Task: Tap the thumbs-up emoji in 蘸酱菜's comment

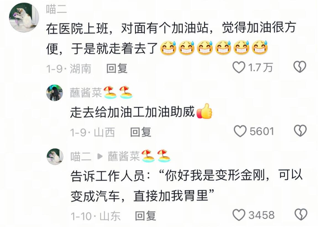Action: 204,111
